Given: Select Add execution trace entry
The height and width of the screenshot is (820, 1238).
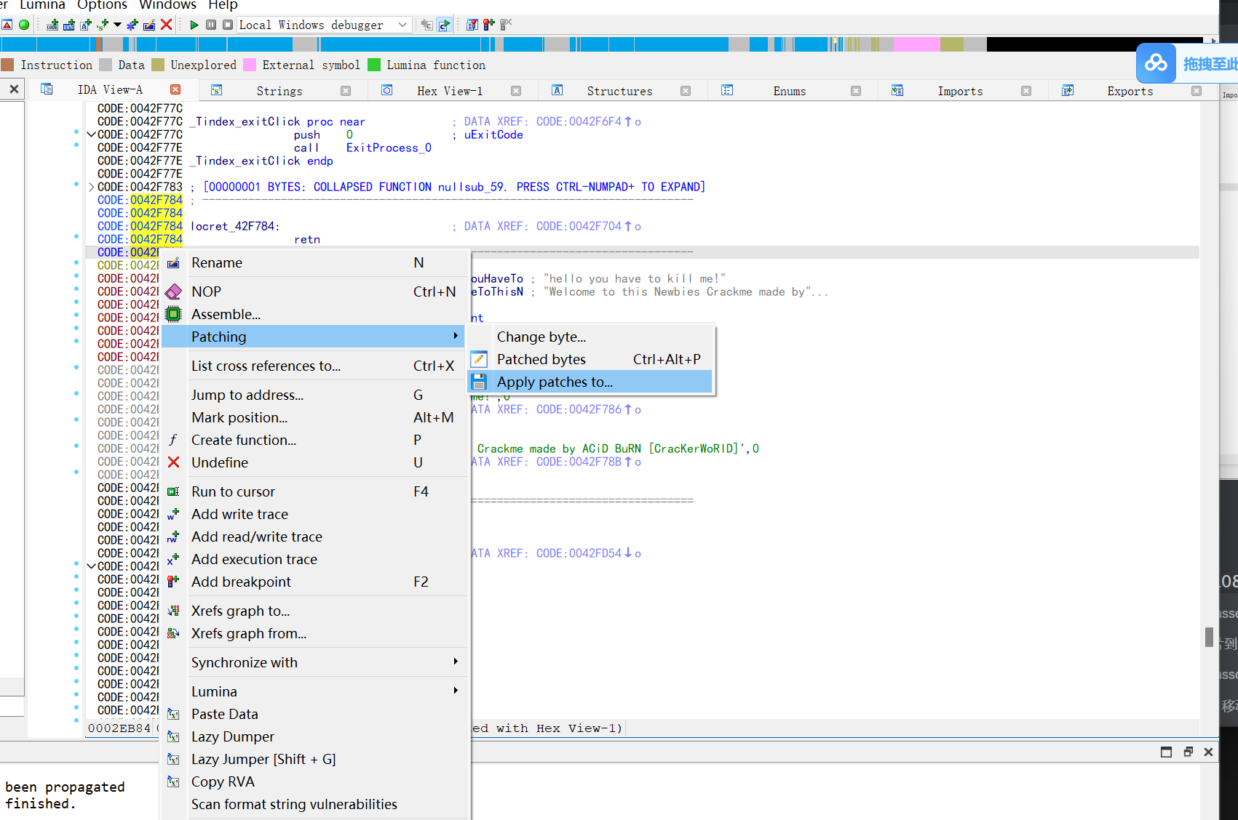Looking at the screenshot, I should click(x=314, y=559).
